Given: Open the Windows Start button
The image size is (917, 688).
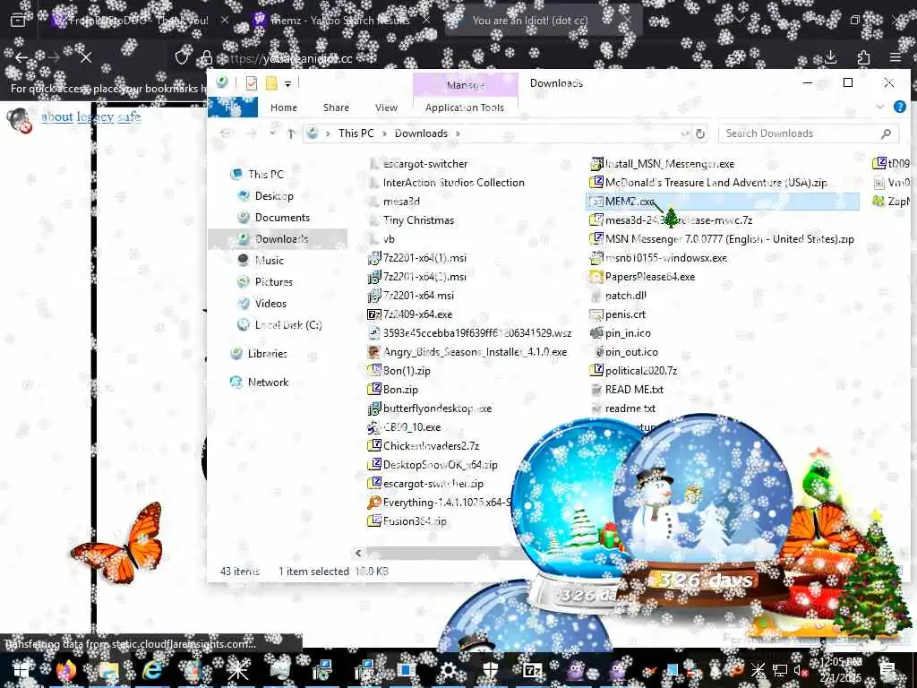Looking at the screenshot, I should click(21, 670).
